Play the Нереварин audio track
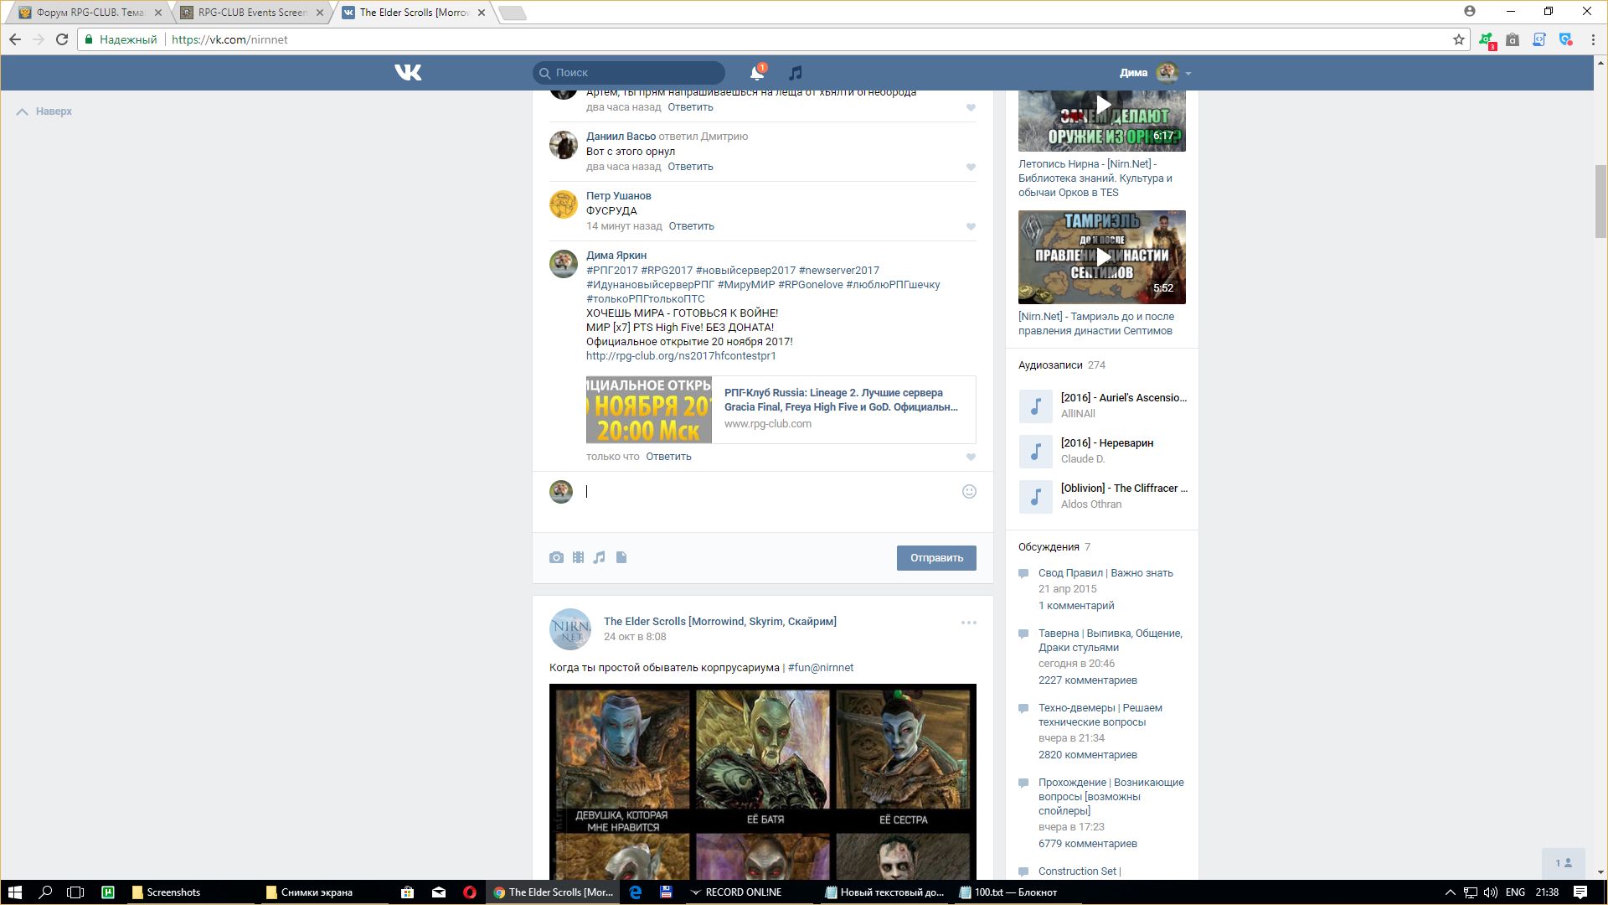 coord(1035,452)
